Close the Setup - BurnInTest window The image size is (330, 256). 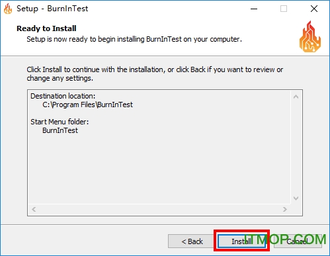(314, 9)
